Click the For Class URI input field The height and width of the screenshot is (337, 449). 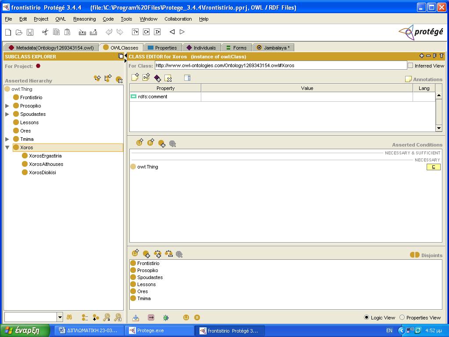pyautogui.click(x=281, y=65)
